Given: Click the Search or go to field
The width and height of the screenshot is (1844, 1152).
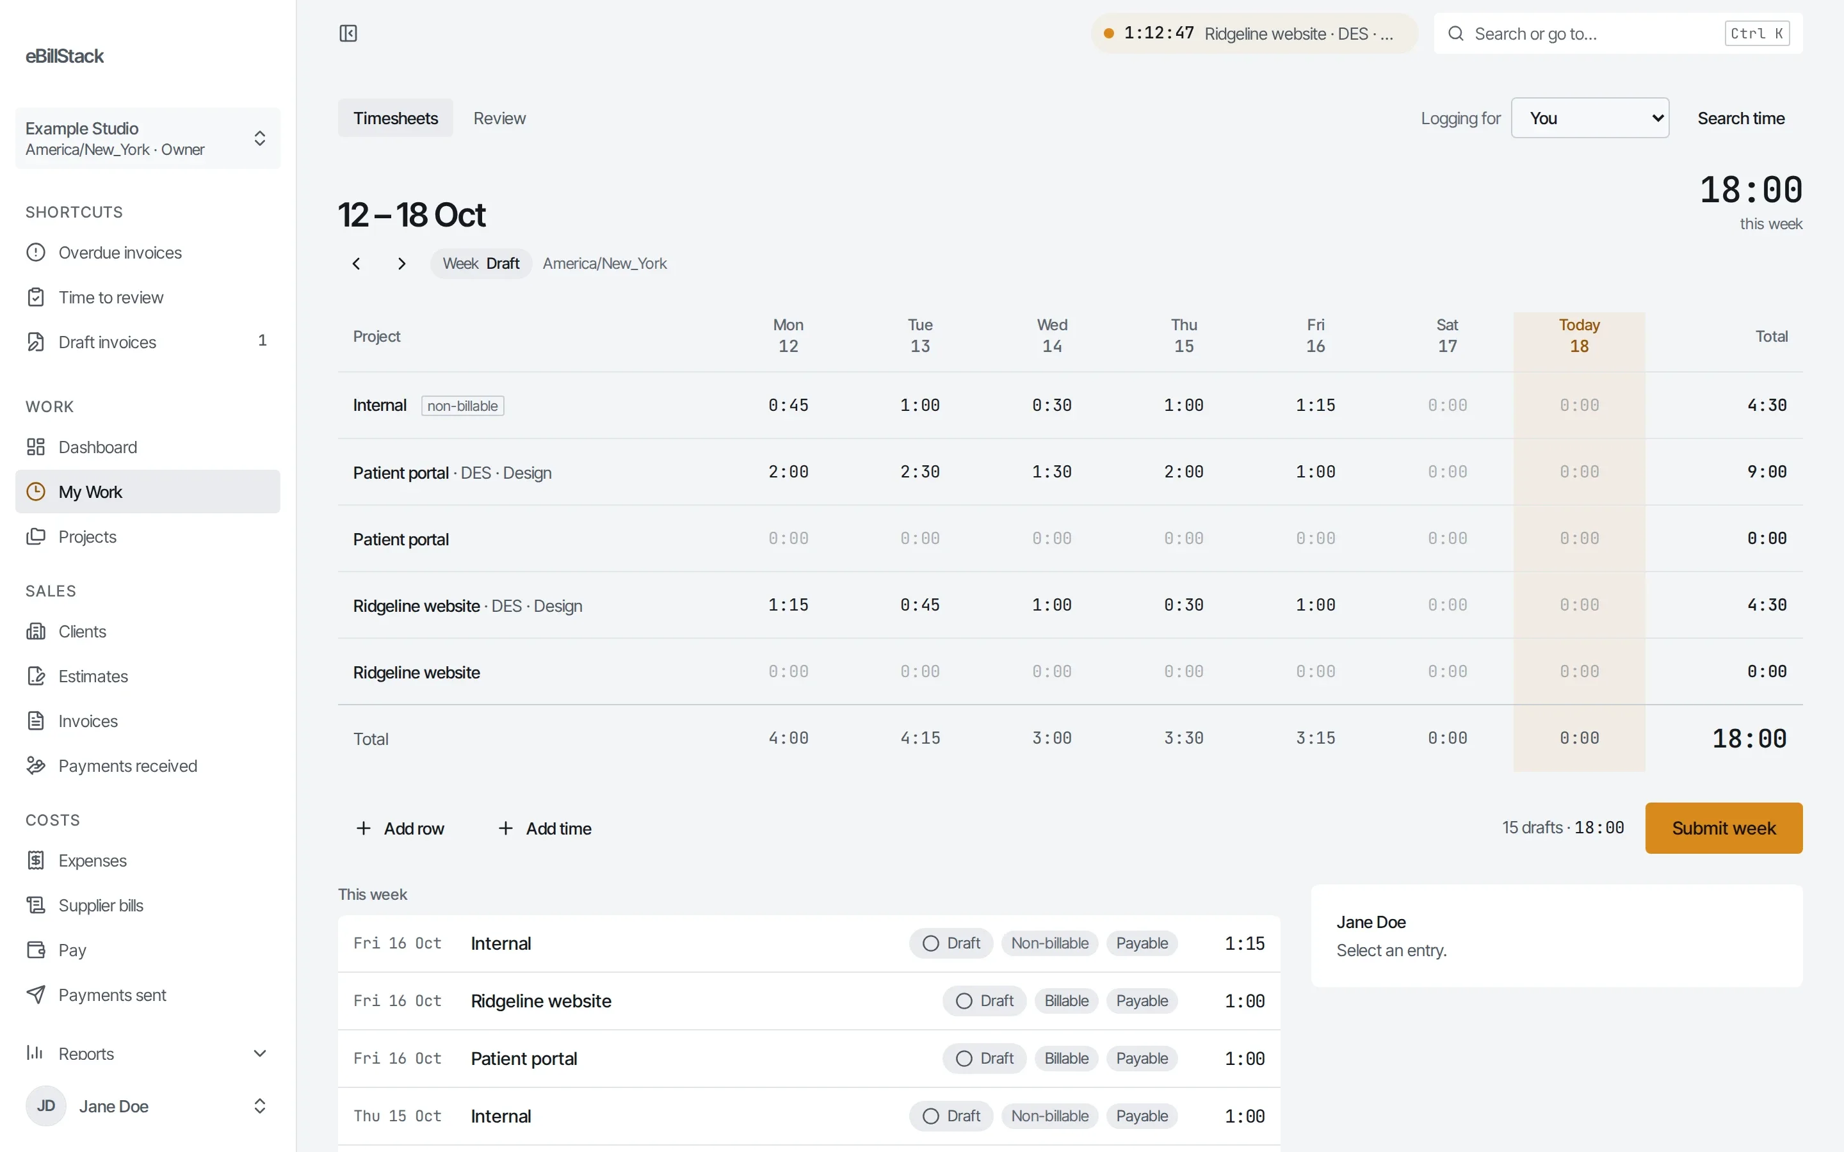Looking at the screenshot, I should (x=1618, y=33).
